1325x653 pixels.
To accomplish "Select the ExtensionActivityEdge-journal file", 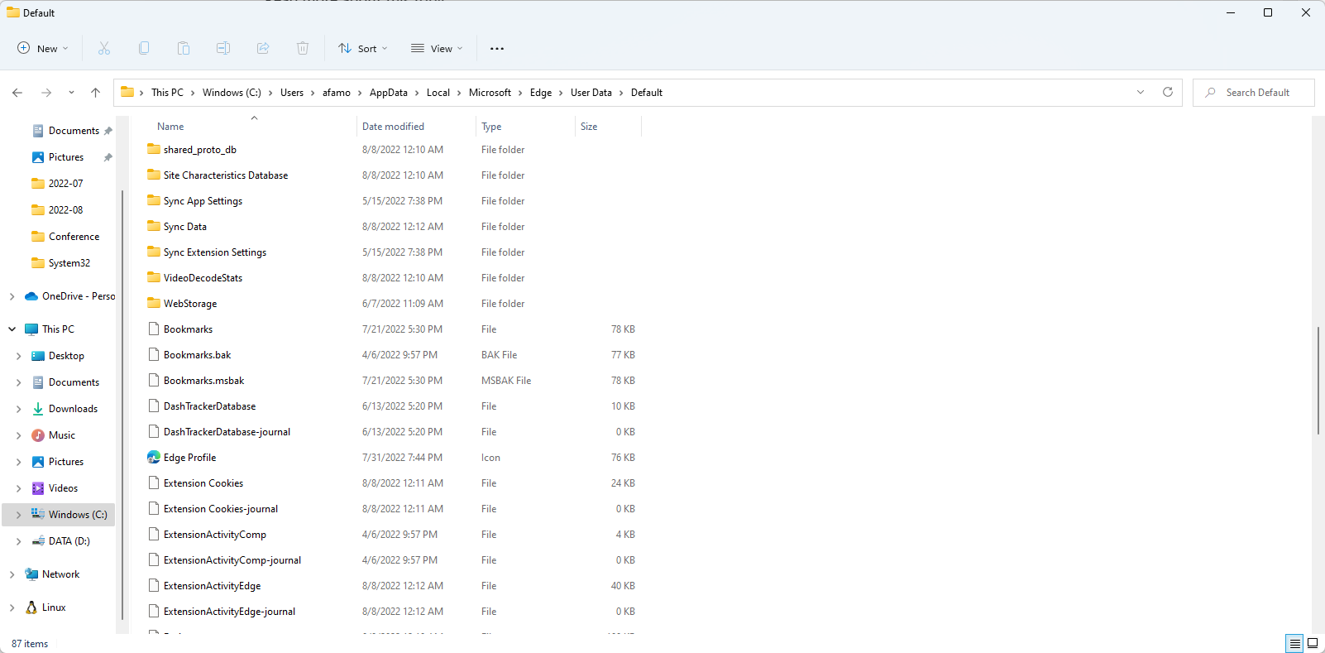I will coord(229,611).
